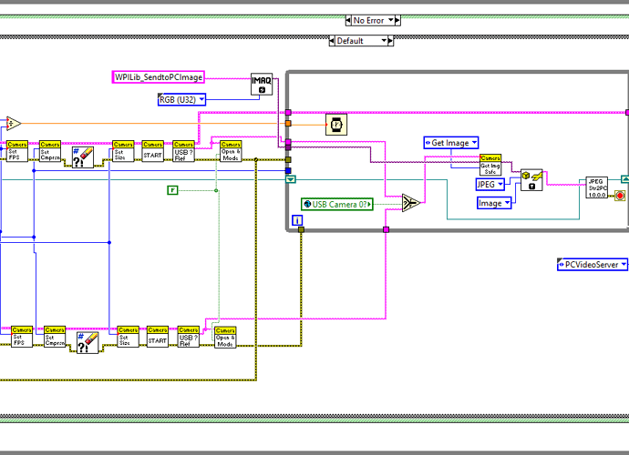Select lower row Camera Open & Mode VI

click(225, 338)
